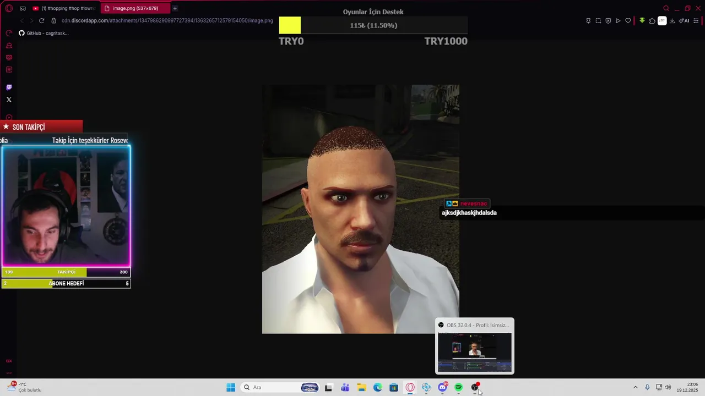Open the red circular icon below X in sidebar
This screenshot has width=705, height=396.
pyautogui.click(x=9, y=117)
